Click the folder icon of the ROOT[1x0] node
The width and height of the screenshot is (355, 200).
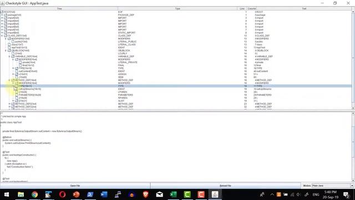tap(2, 12)
